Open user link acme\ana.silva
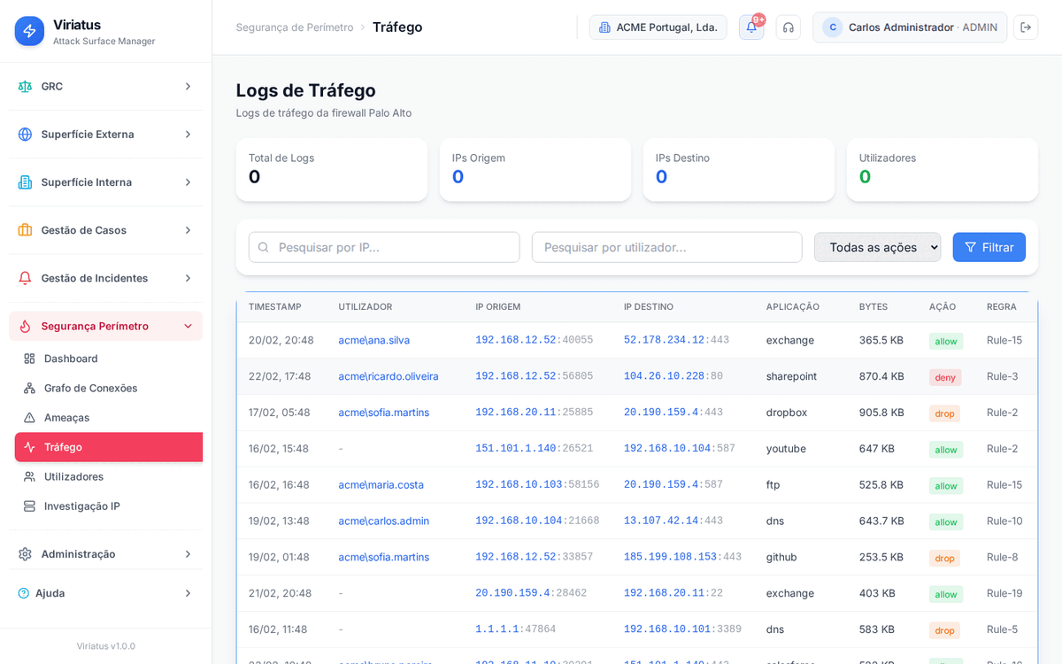This screenshot has width=1062, height=664. coord(373,340)
